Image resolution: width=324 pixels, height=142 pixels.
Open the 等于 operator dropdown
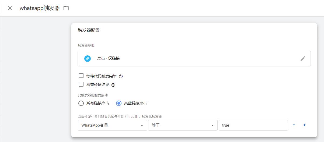coord(183,125)
